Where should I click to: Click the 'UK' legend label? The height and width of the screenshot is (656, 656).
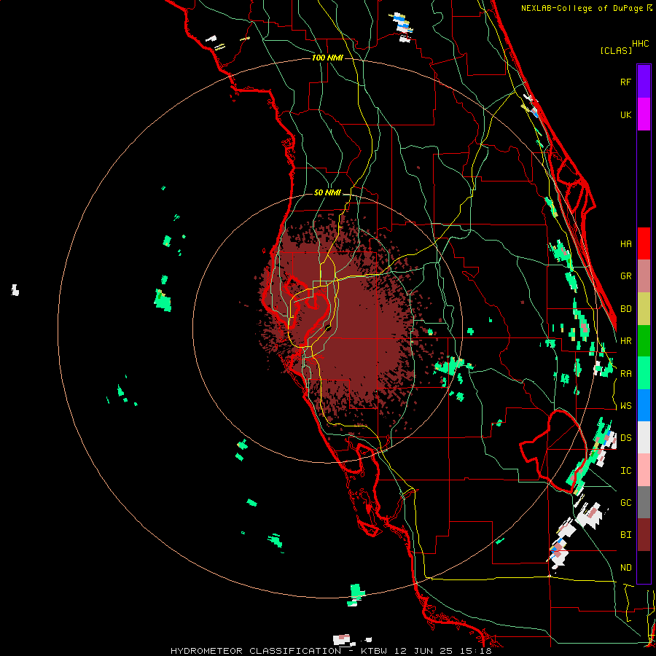[x=625, y=114]
